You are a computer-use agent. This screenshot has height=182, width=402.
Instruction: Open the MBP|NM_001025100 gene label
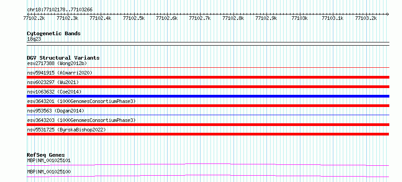49,172
